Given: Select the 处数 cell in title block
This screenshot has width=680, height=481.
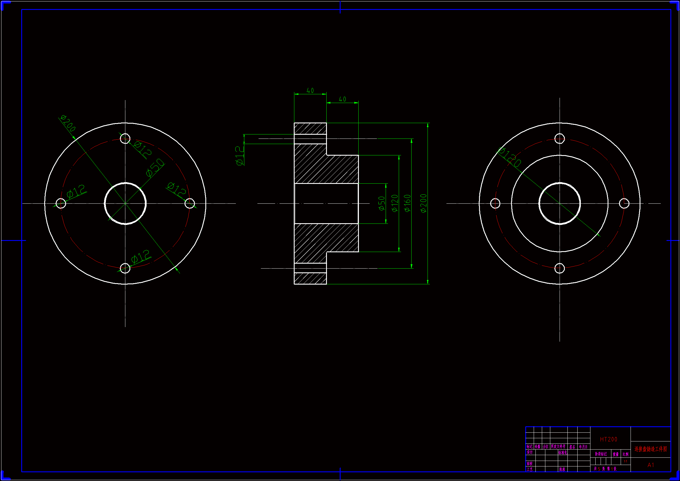Looking at the screenshot, I should (537, 447).
